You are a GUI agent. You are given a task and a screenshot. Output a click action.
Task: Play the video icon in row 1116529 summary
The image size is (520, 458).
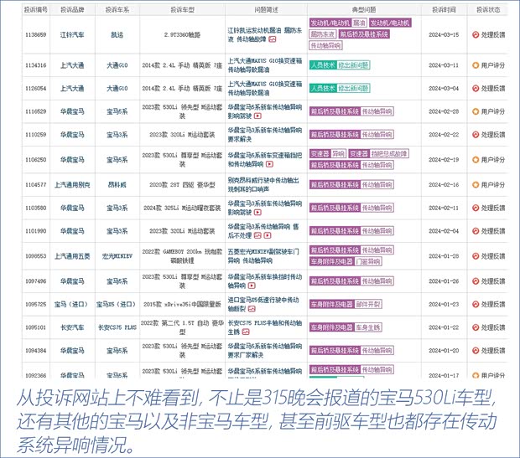pos(257,116)
